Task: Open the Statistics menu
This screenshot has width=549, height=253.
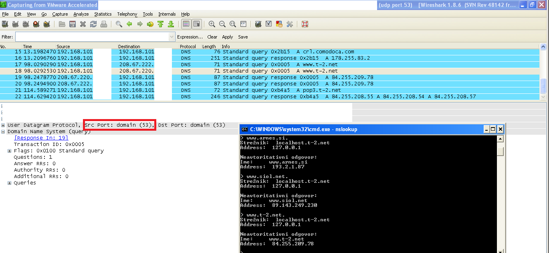Action: [103, 14]
